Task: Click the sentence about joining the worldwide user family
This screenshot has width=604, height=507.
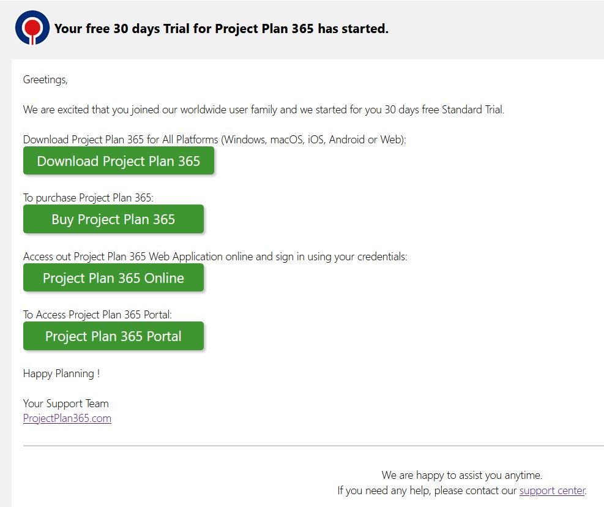Action: coord(263,110)
